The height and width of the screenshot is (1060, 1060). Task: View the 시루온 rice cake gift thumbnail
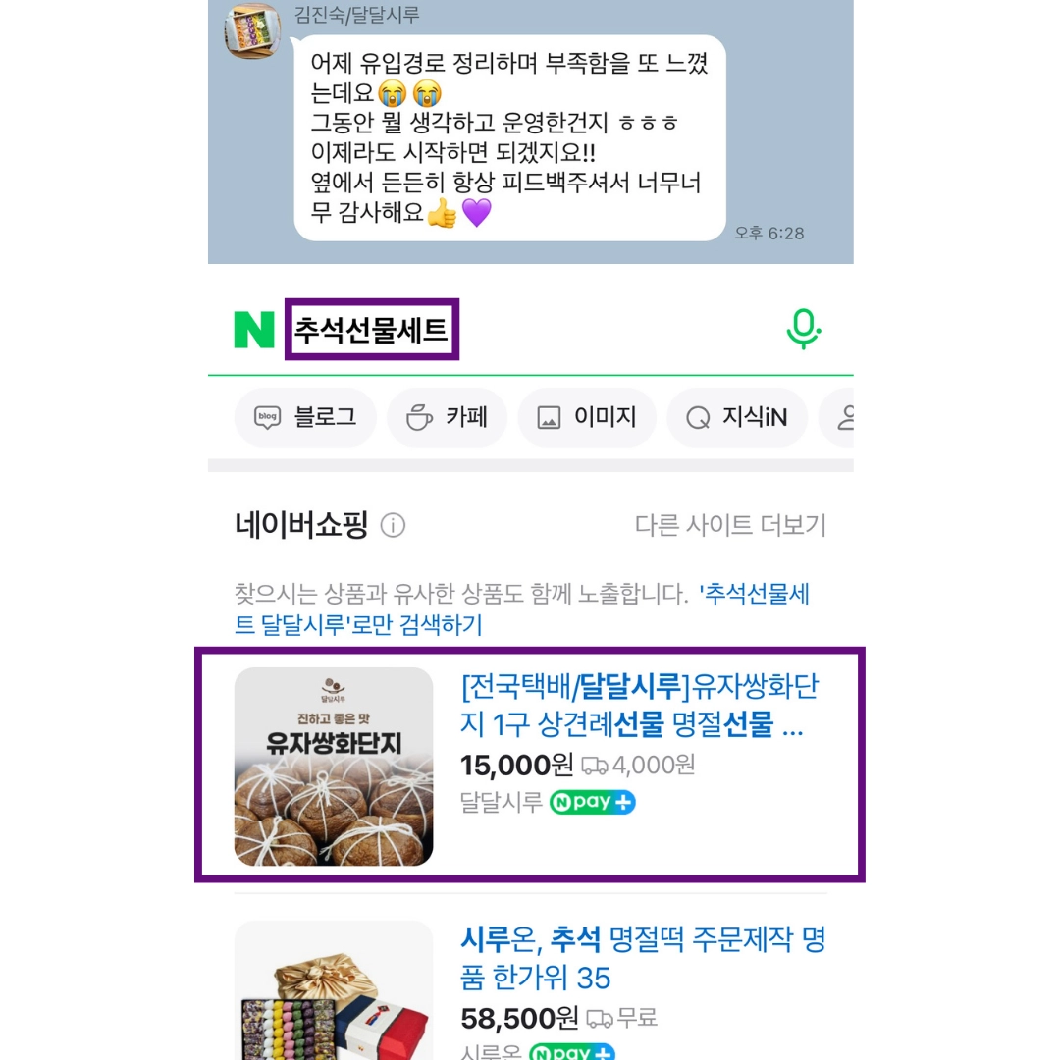334,990
